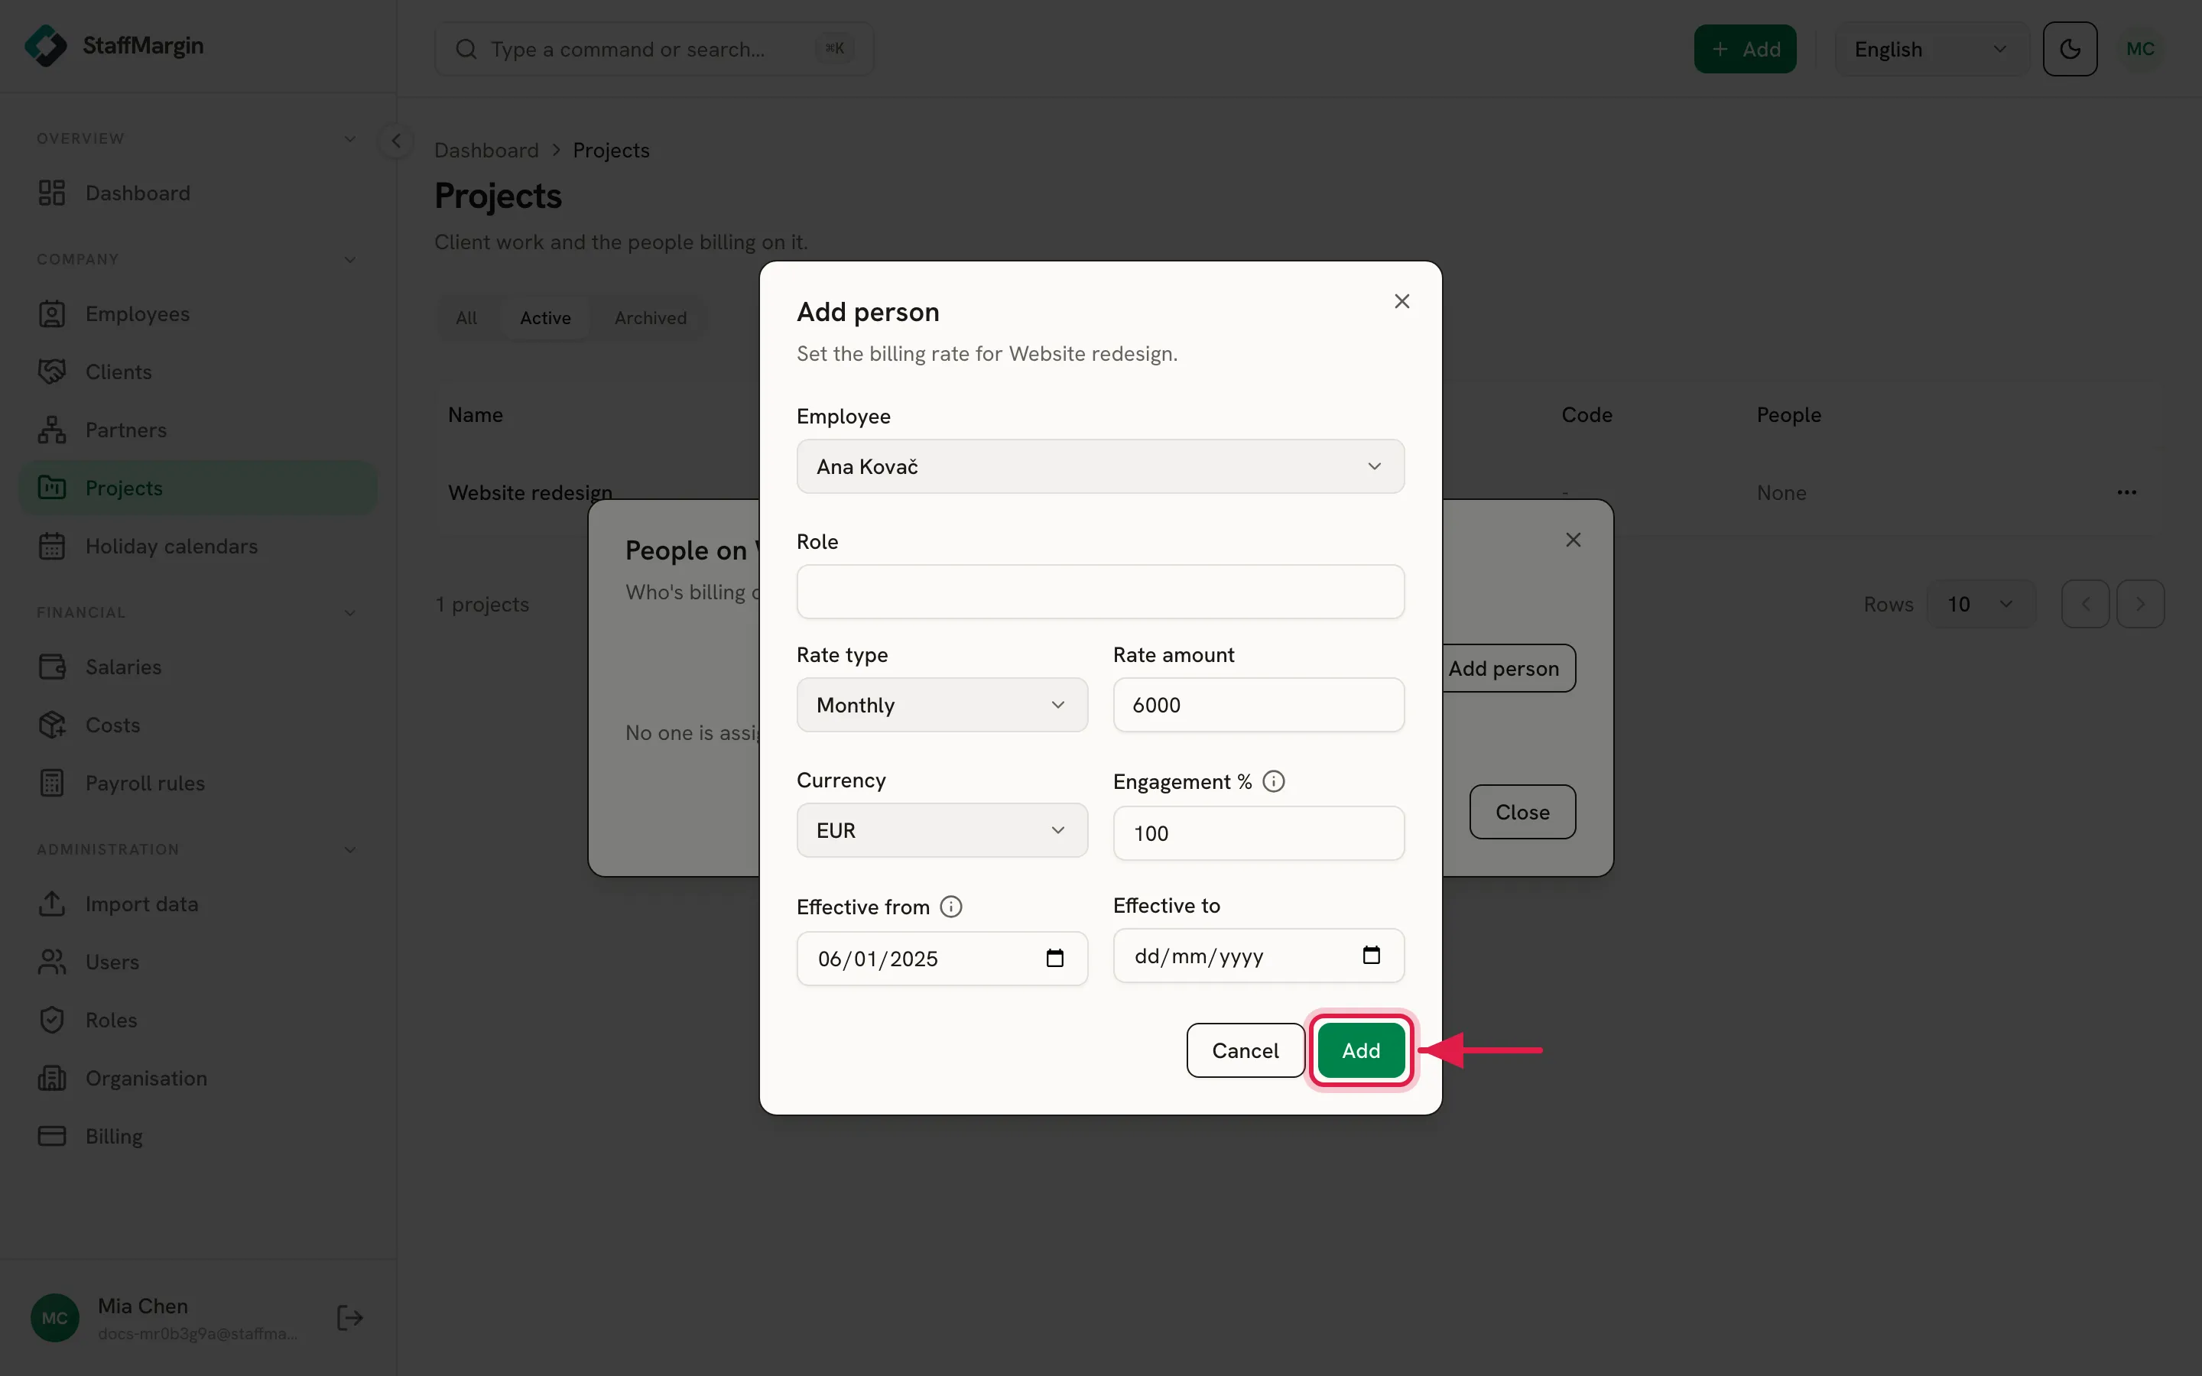Click the log out icon
The width and height of the screenshot is (2202, 1376).
point(350,1319)
